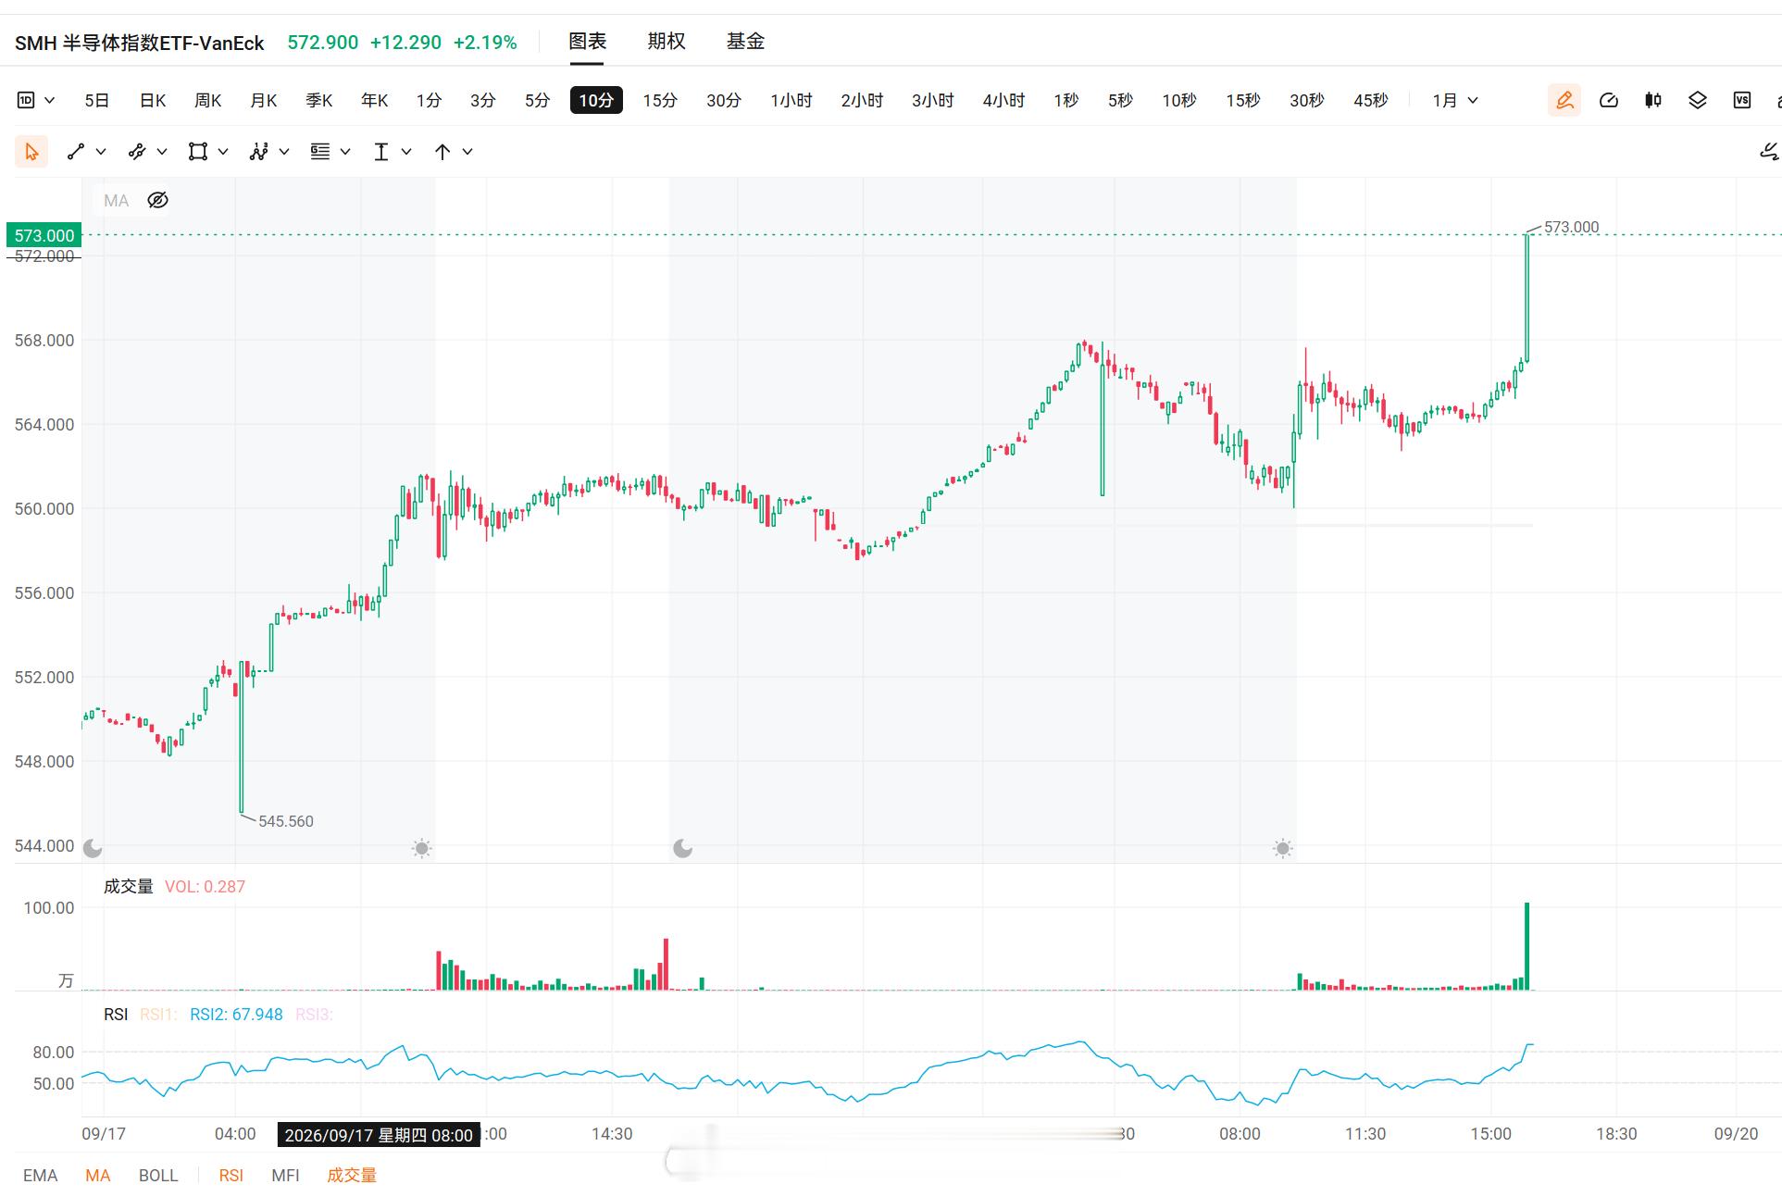Click the sun session marker near 08:00

pyautogui.click(x=1282, y=848)
